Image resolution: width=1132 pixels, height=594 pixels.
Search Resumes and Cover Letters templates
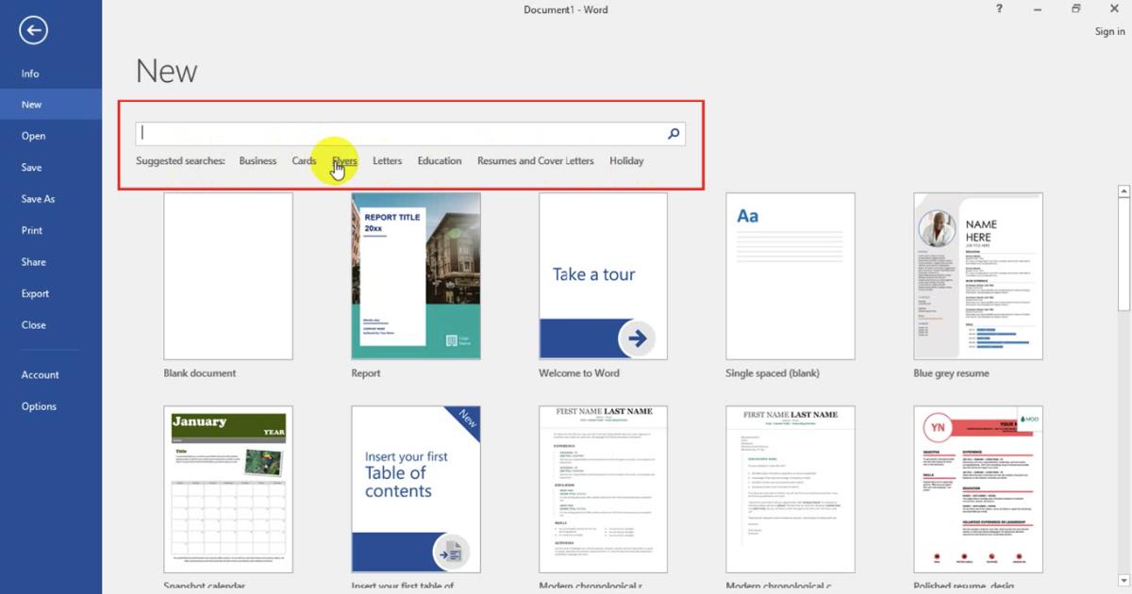(536, 161)
